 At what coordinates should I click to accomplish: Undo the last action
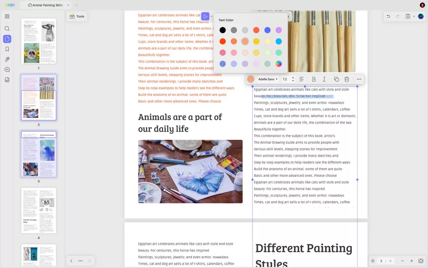tap(388, 16)
